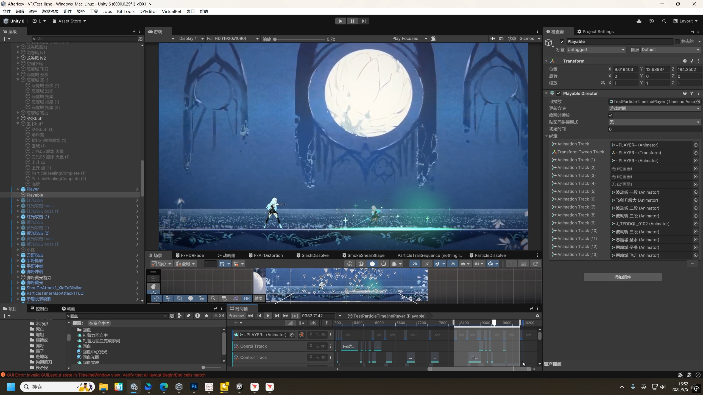Click the position X input field
The image size is (703, 395).
click(x=626, y=69)
